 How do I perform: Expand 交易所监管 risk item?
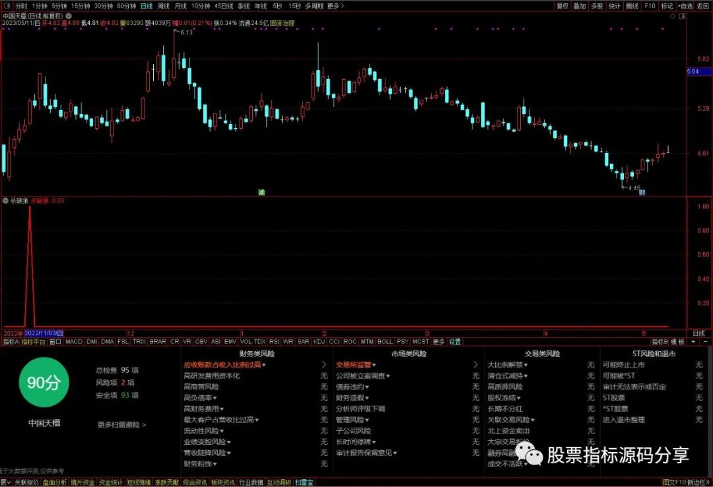[356, 365]
